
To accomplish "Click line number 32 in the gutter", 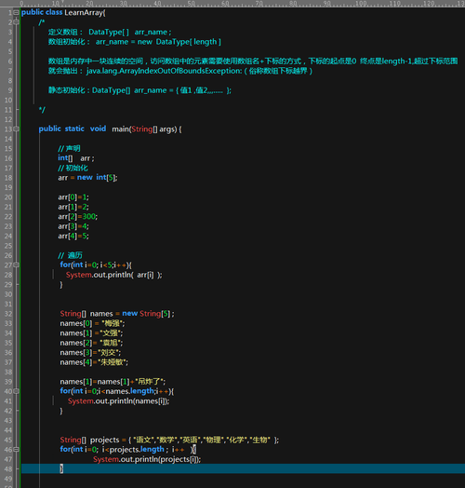I will click(x=8, y=314).
